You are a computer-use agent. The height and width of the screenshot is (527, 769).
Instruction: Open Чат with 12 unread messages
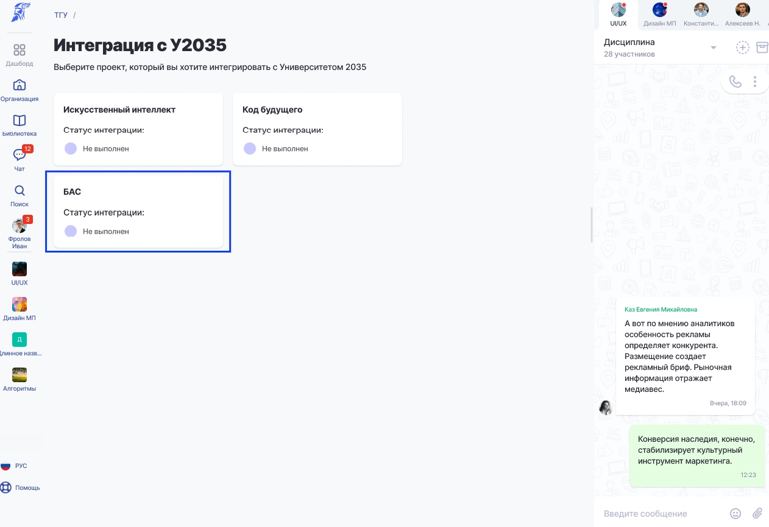(x=19, y=155)
